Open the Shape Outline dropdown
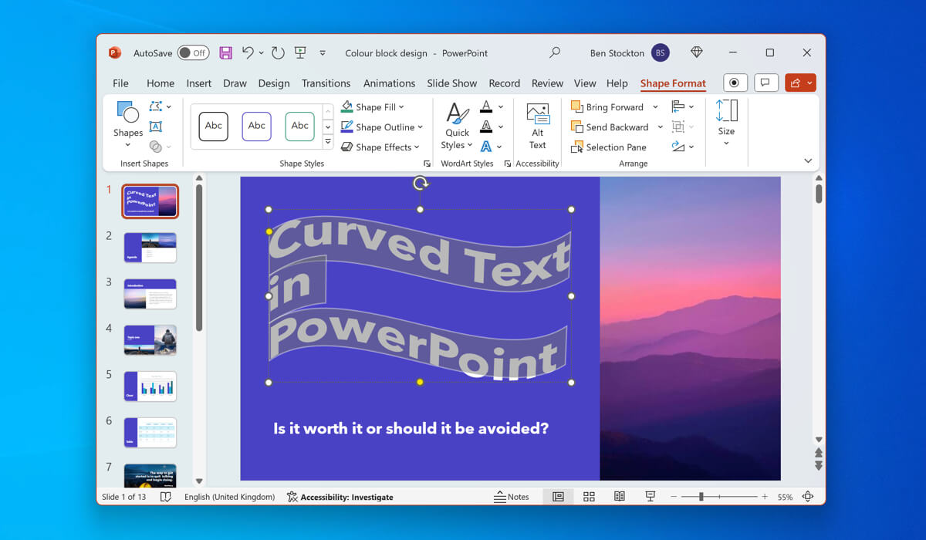The image size is (926, 540). point(420,127)
